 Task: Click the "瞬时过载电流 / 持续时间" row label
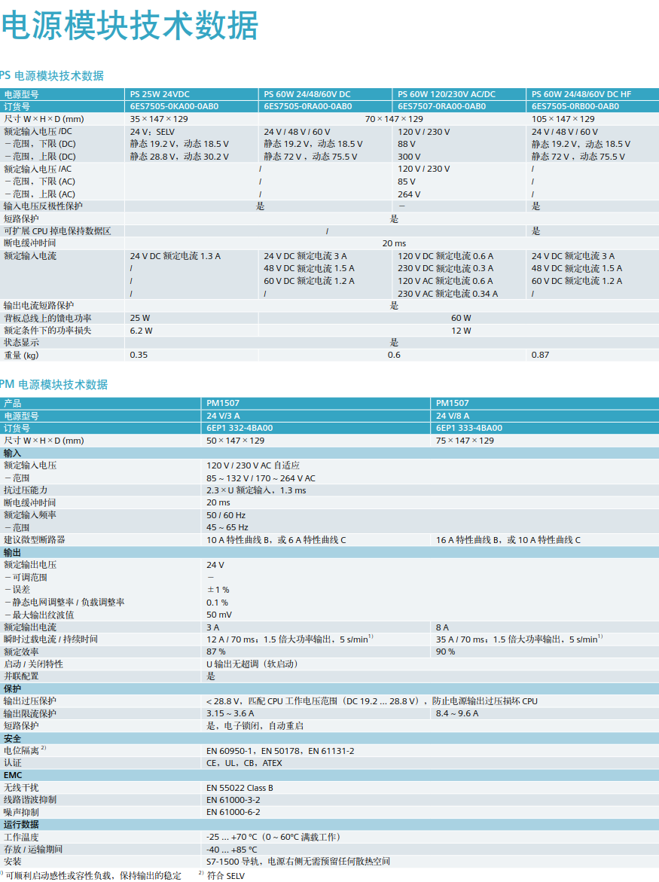pos(50,639)
